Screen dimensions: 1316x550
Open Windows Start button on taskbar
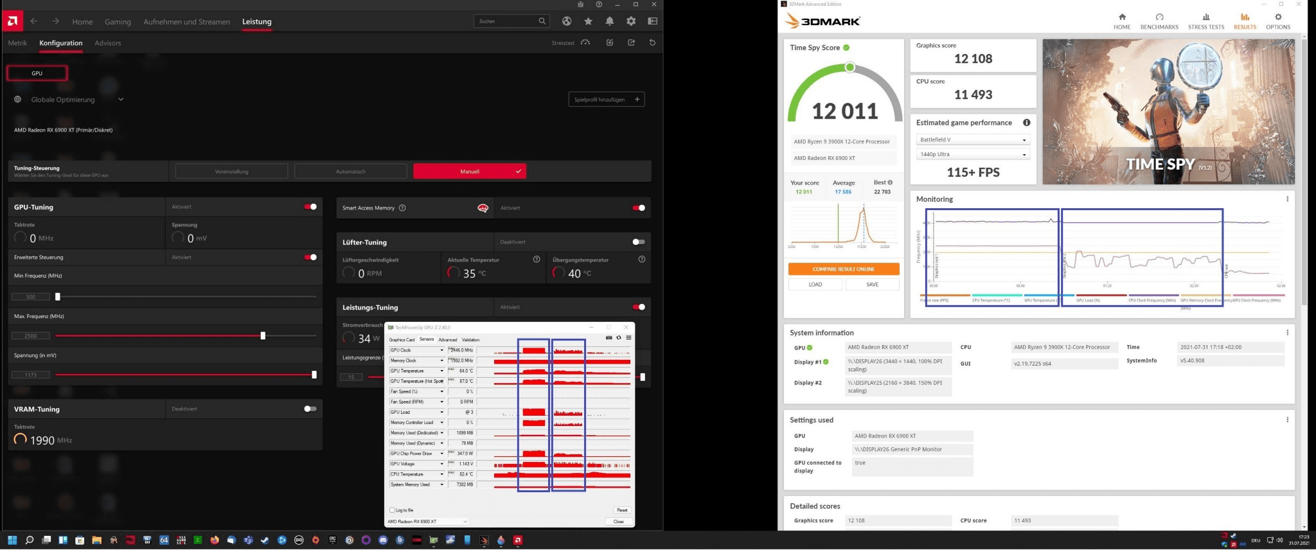12,540
